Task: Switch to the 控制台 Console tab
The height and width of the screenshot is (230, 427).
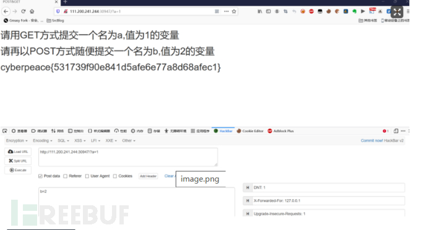Action: click(75, 131)
